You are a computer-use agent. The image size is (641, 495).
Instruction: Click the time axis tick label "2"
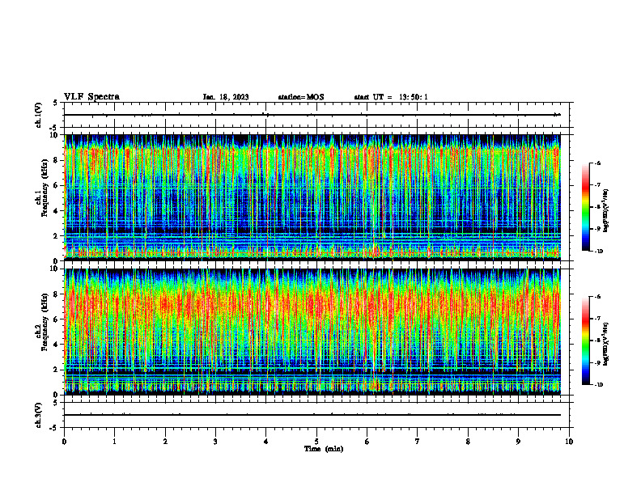[165, 442]
